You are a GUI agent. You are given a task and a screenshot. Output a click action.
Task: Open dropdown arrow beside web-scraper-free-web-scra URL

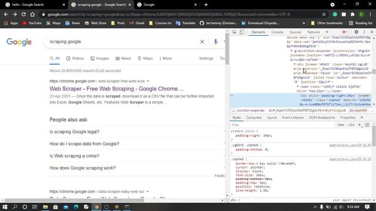coord(148,81)
